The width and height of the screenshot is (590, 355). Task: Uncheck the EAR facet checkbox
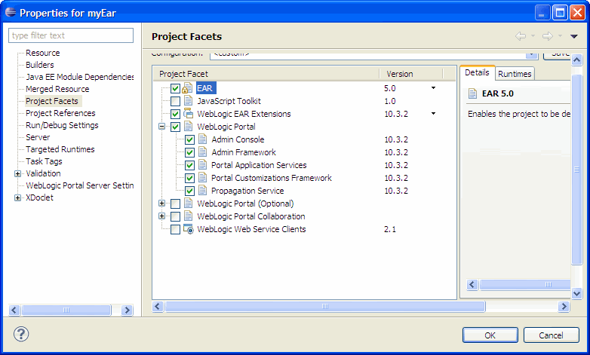coord(175,88)
